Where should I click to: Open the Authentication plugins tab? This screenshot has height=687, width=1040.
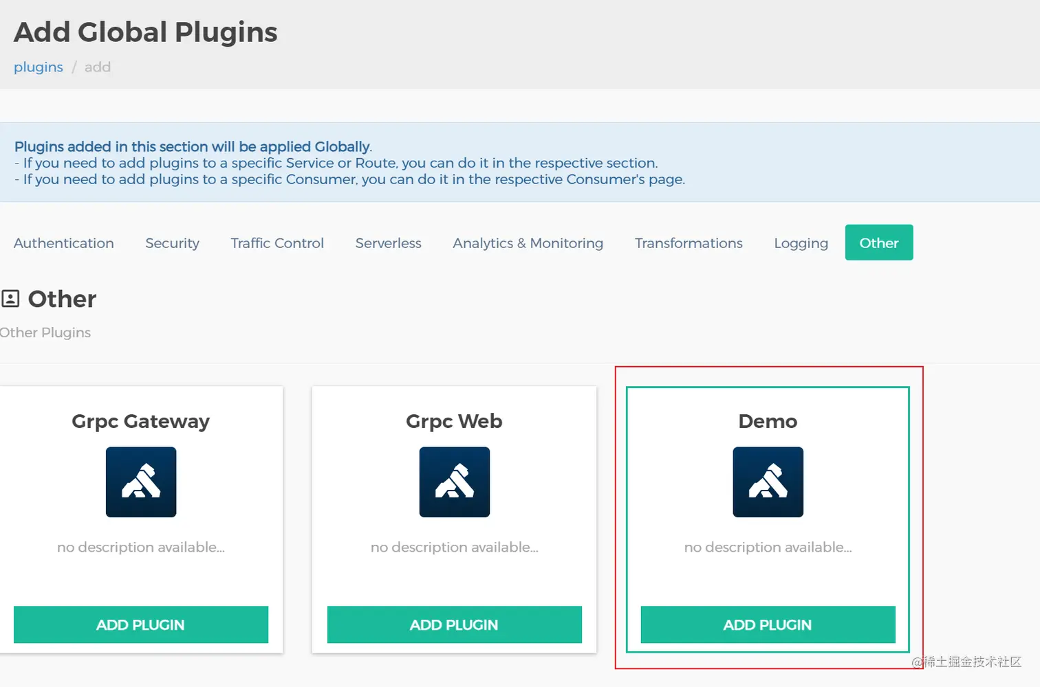tap(64, 243)
